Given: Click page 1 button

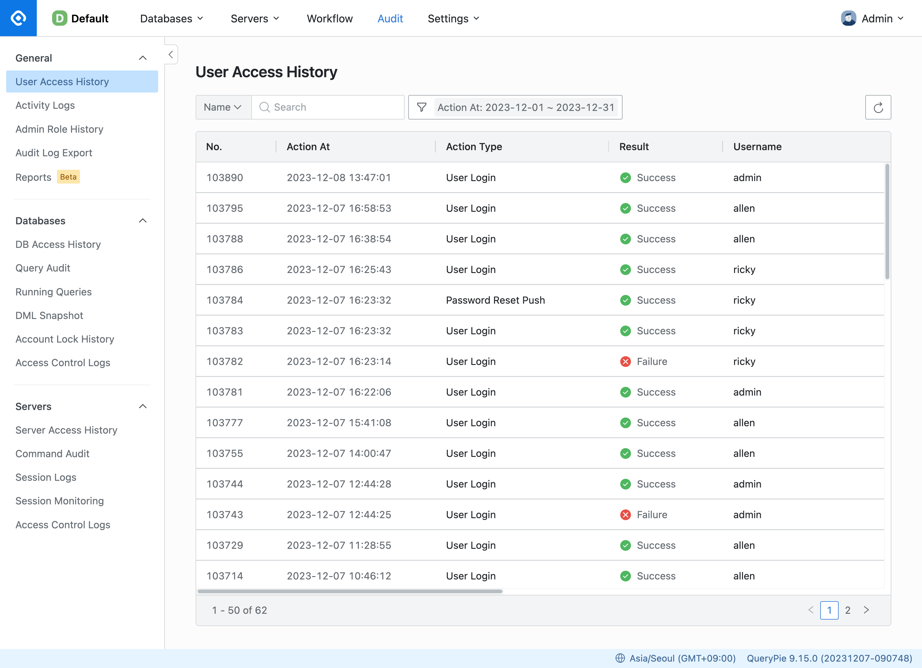Looking at the screenshot, I should pos(829,610).
